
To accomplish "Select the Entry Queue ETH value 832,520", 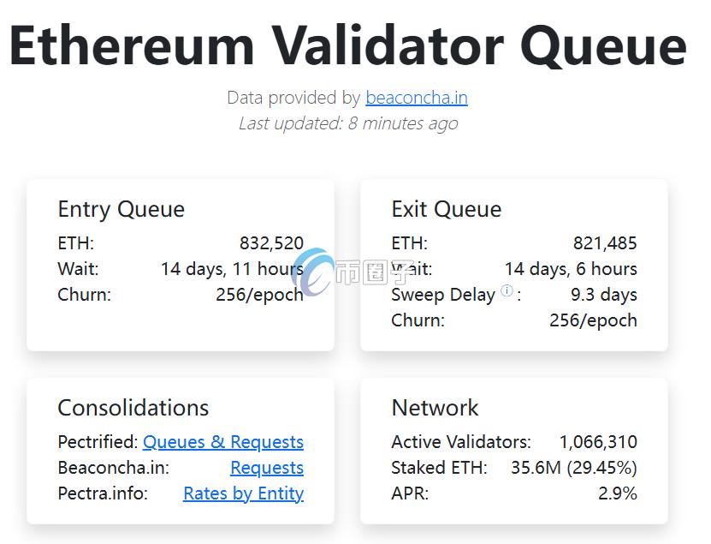I will coord(271,243).
